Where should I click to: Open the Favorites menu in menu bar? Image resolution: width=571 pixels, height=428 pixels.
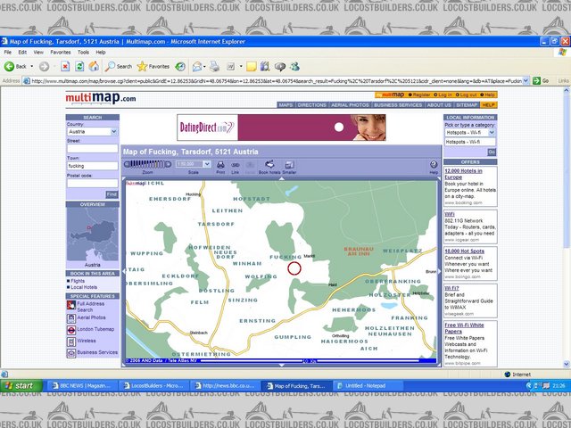(x=61, y=53)
